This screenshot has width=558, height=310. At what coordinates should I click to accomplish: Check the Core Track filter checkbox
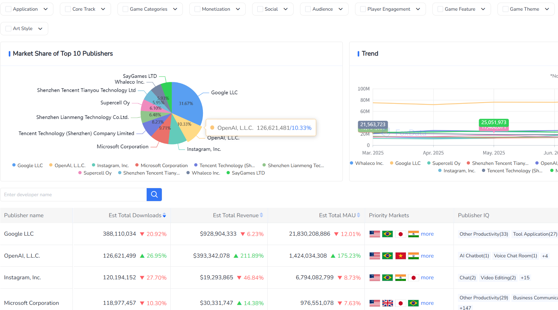coord(68,9)
